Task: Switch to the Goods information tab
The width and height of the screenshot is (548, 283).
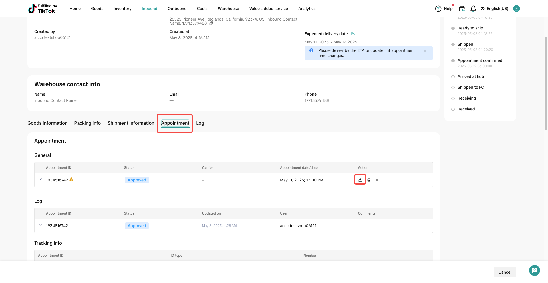Action: click(x=47, y=123)
